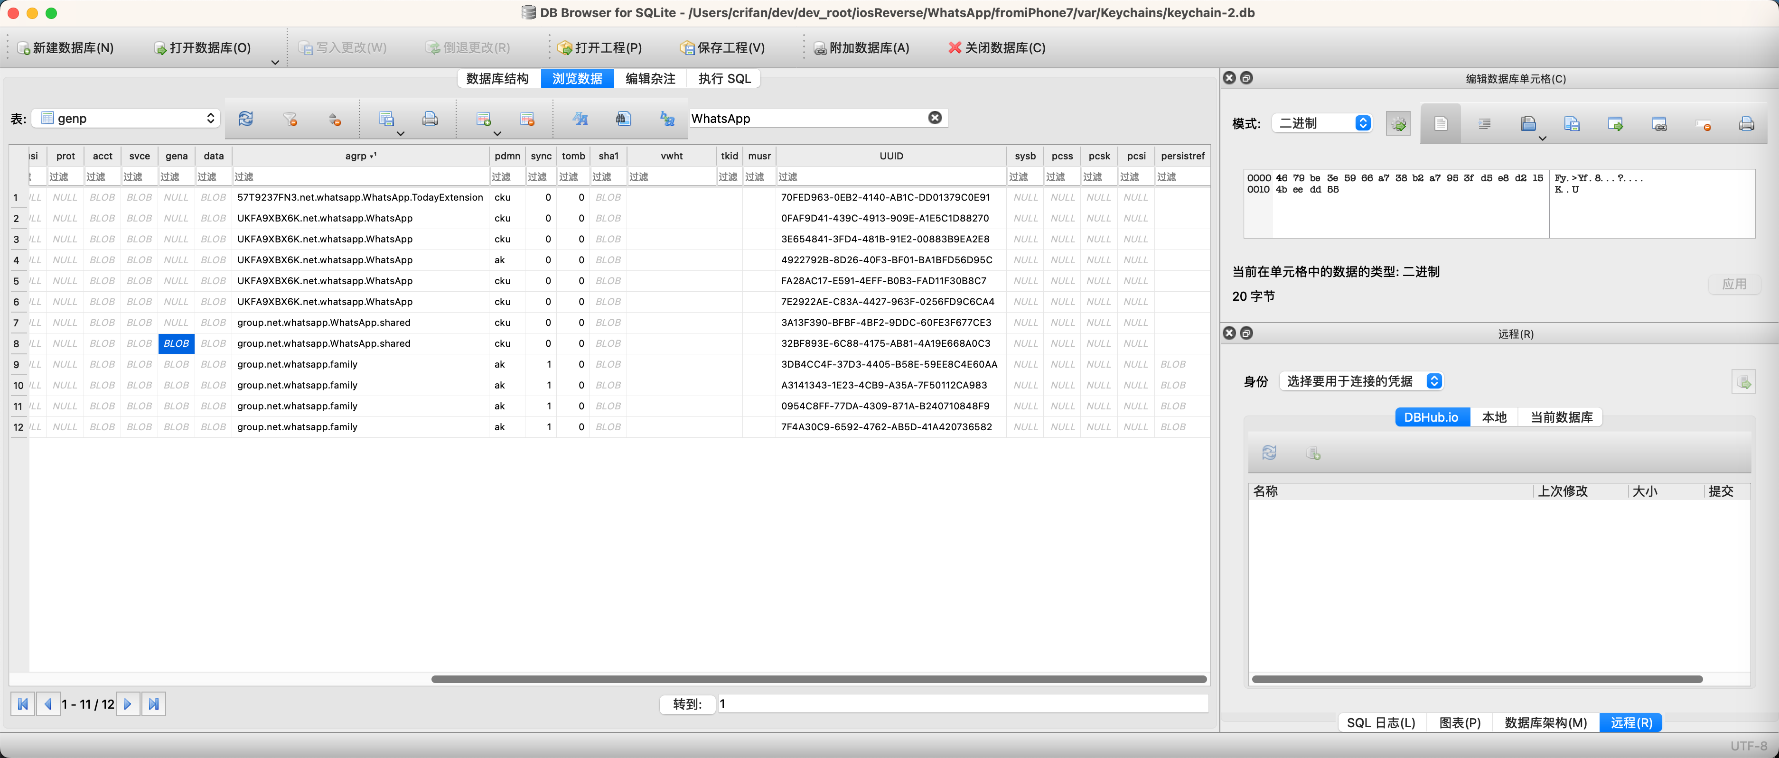Switch to DBHub.io tab
1779x758 pixels.
(x=1432, y=417)
